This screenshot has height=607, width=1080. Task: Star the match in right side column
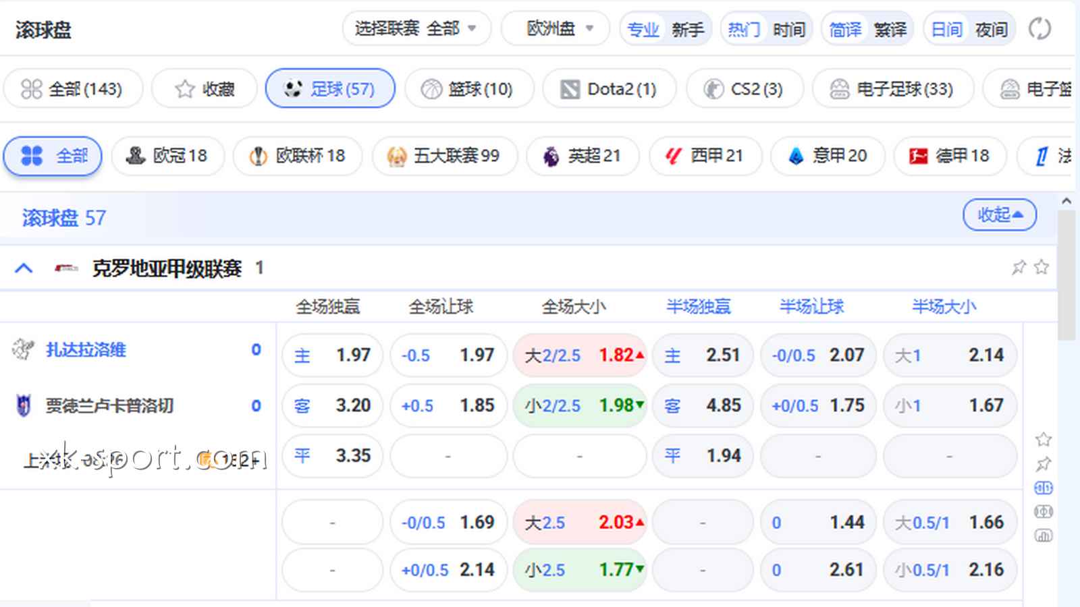(x=1044, y=440)
